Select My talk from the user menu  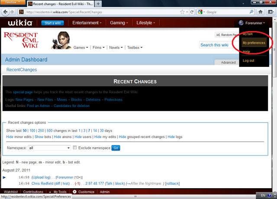coord(248,34)
